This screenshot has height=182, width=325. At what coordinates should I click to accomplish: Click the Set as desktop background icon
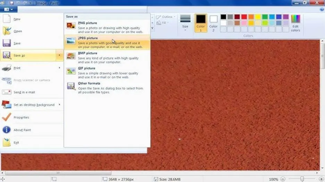[7, 104]
